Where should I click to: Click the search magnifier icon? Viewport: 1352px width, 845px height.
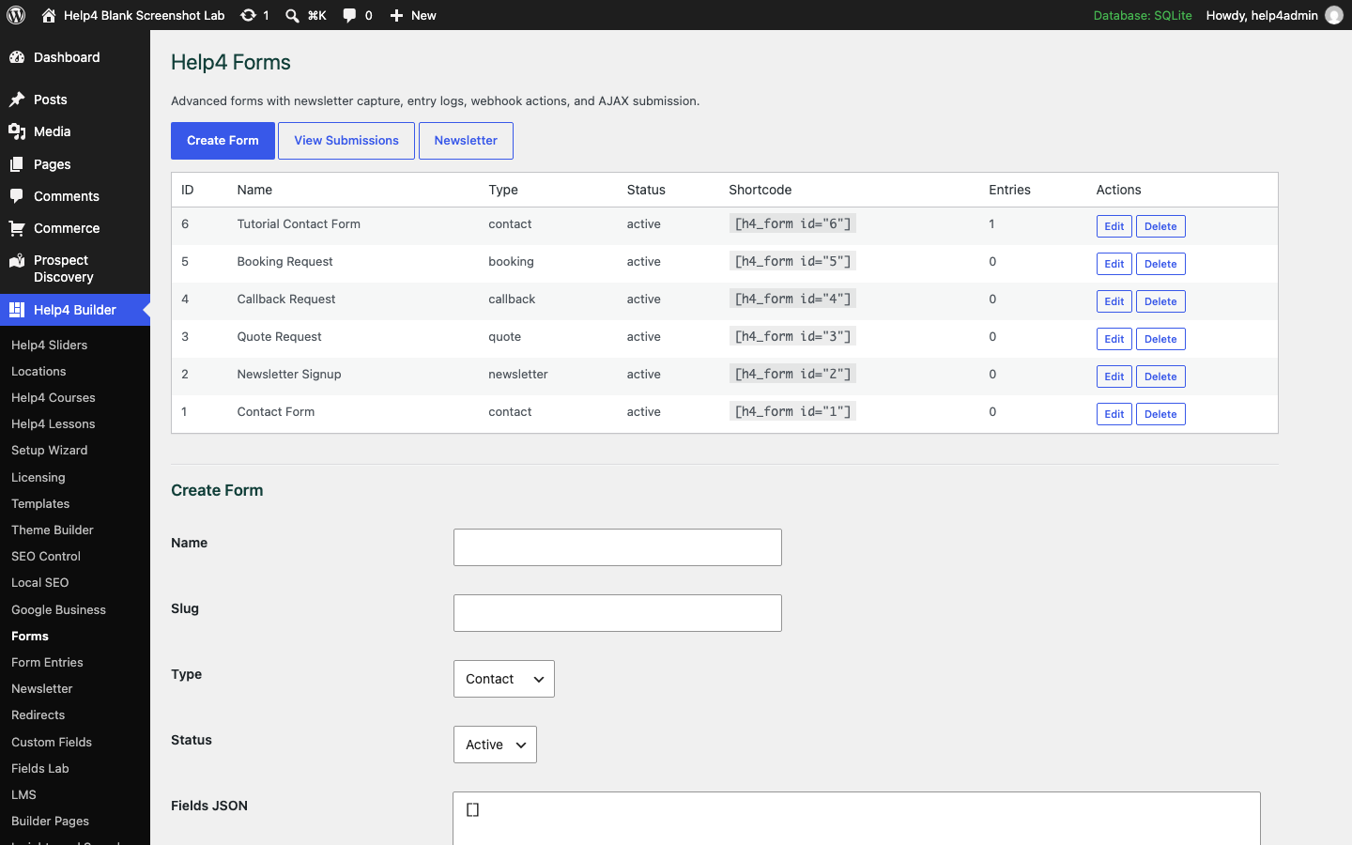[x=292, y=15]
